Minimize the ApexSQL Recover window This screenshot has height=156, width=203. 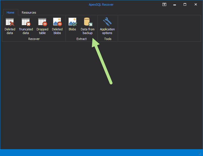pos(175,5)
